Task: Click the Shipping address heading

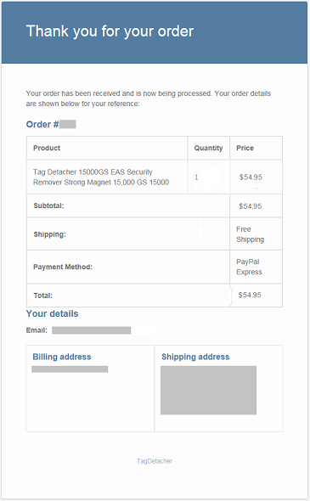Action: coord(195,357)
